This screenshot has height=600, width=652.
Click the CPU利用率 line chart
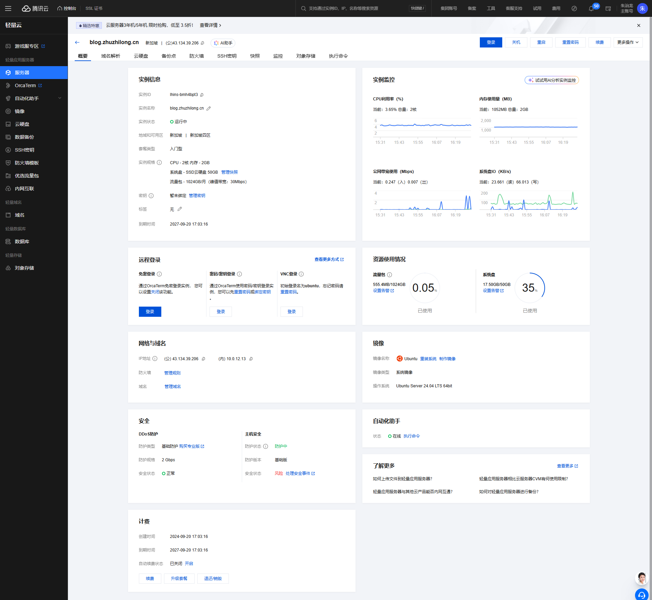pos(422,131)
